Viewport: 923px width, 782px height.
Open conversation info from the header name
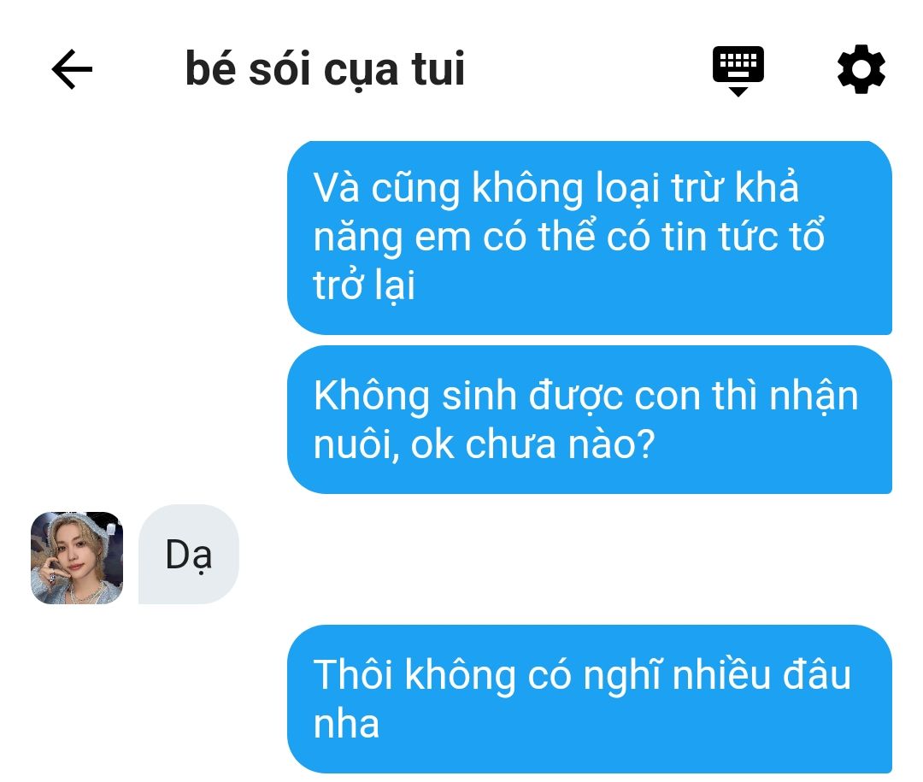click(x=325, y=69)
